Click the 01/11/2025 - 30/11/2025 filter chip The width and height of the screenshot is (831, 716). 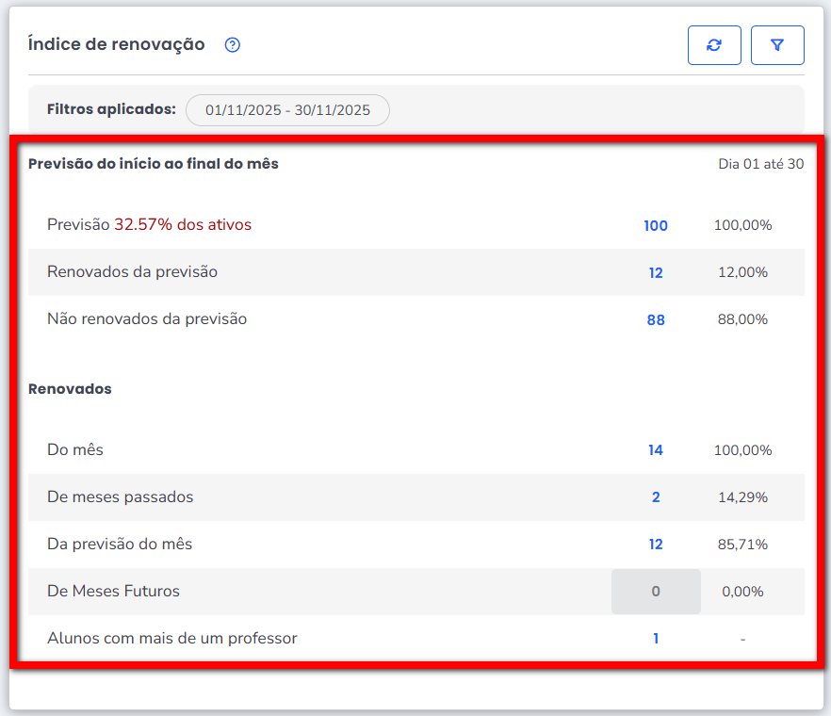coord(287,110)
